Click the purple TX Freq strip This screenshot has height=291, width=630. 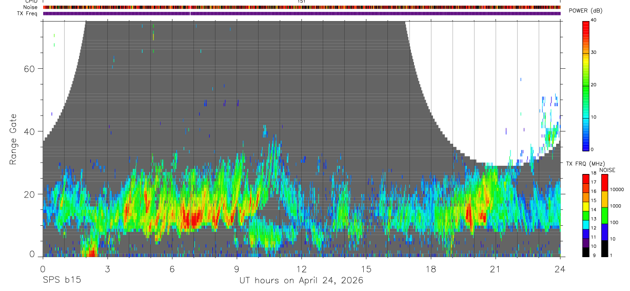tap(302, 13)
